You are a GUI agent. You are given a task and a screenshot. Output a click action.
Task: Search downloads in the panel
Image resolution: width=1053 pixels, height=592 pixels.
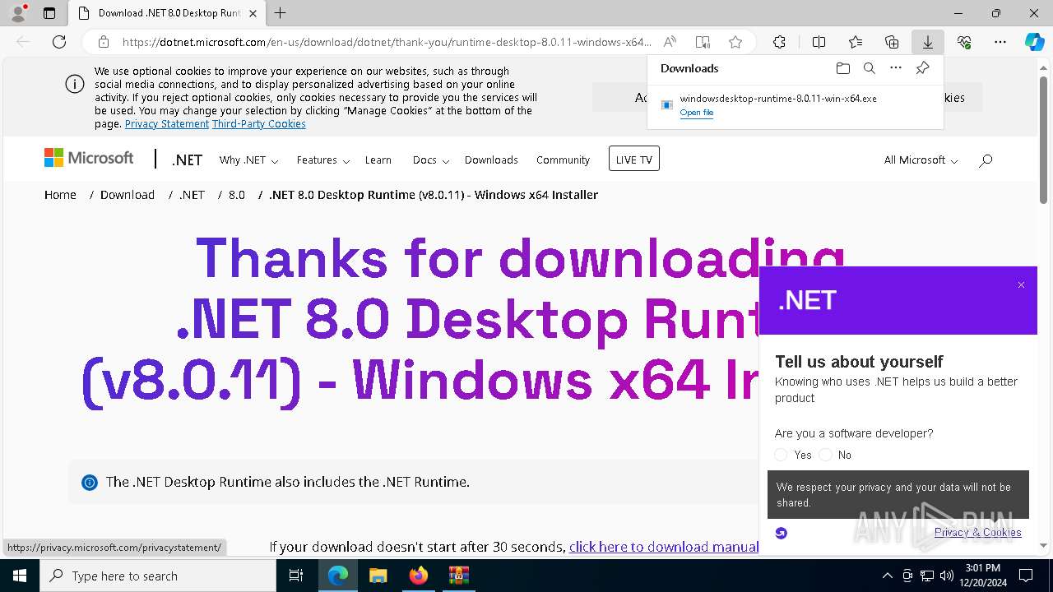(x=869, y=68)
